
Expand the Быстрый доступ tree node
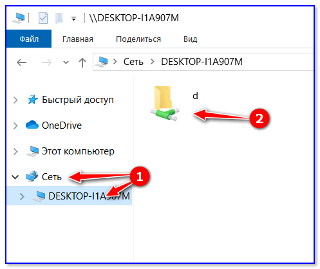(x=15, y=100)
